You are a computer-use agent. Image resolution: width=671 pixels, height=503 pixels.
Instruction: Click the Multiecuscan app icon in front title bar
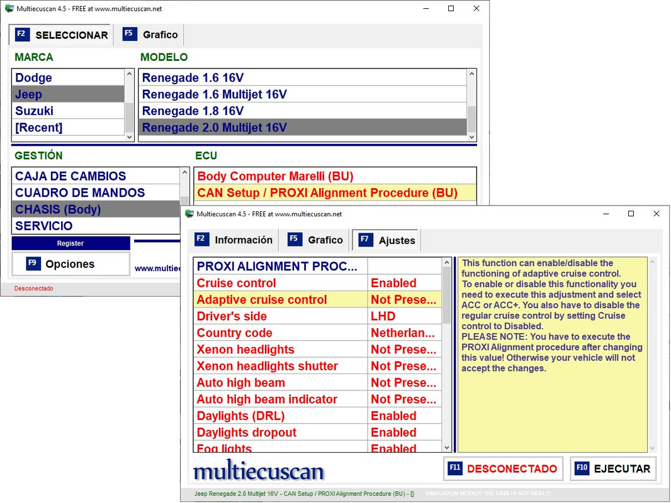click(x=189, y=214)
